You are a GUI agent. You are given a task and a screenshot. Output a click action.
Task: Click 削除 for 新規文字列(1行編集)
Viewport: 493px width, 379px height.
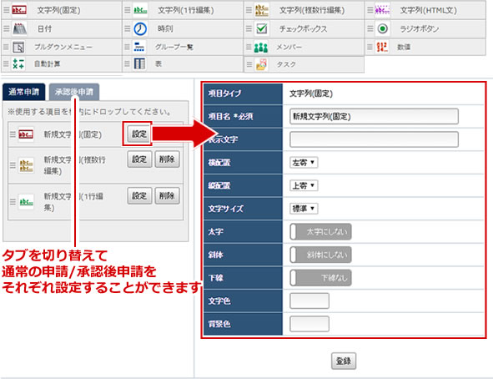(167, 196)
